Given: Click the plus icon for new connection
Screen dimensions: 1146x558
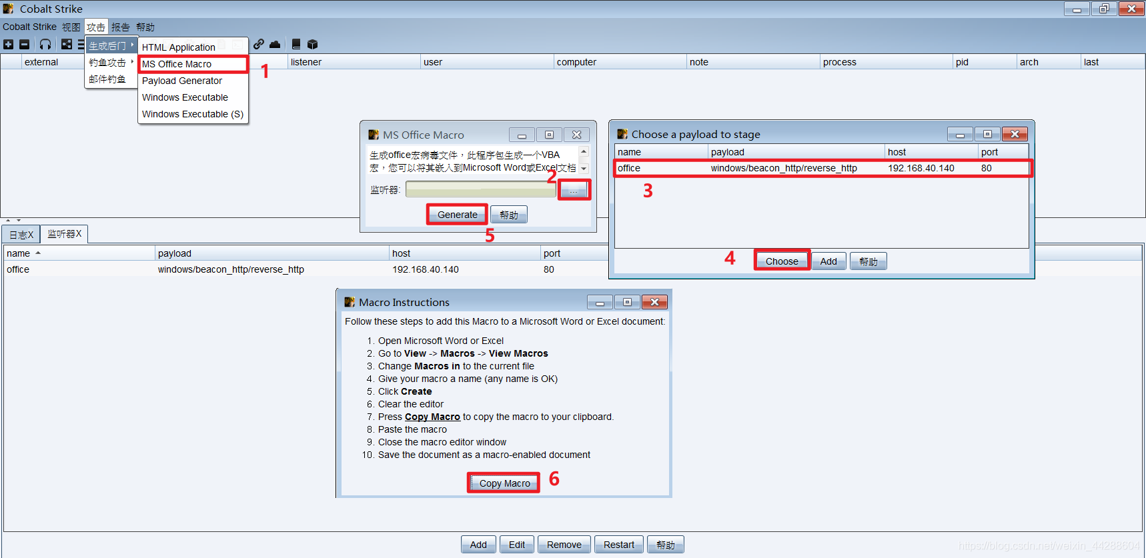Looking at the screenshot, I should (x=8, y=45).
